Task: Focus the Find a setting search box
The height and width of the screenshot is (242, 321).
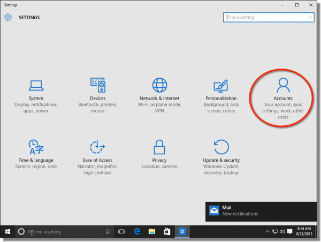Action: (x=269, y=18)
